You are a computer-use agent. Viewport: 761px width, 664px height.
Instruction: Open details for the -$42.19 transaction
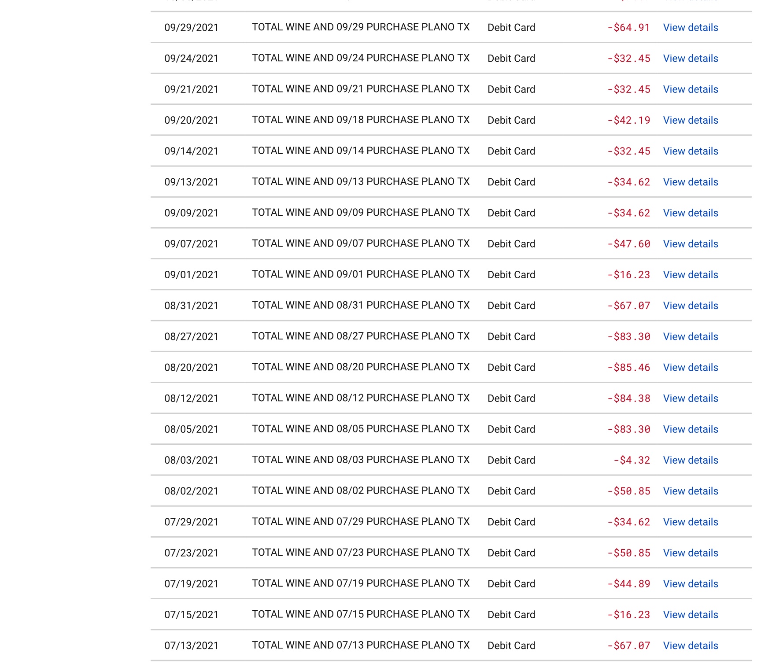pyautogui.click(x=690, y=120)
